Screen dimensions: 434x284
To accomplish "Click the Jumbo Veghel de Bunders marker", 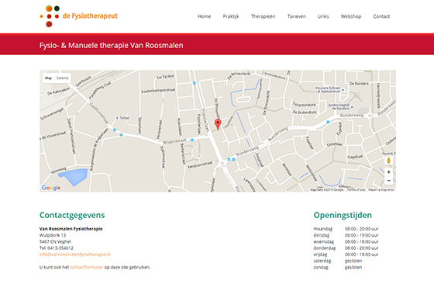I will click(352, 106).
